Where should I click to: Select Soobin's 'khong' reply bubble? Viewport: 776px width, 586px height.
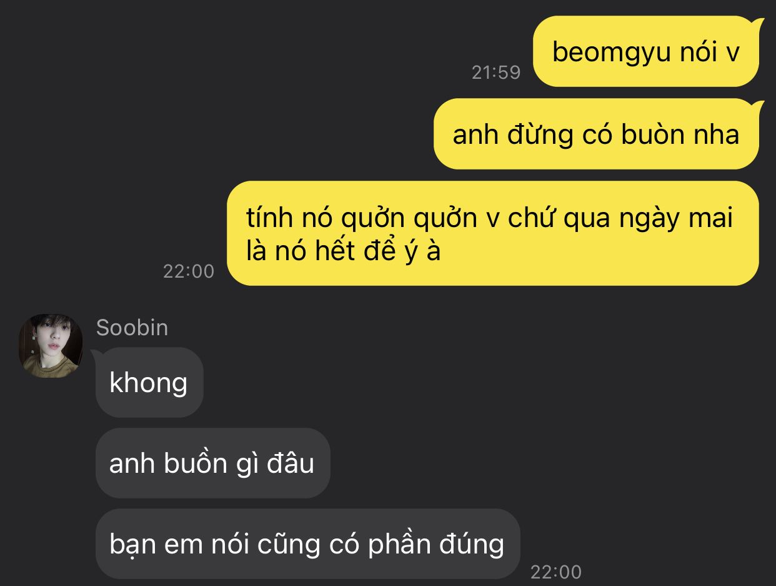149,382
